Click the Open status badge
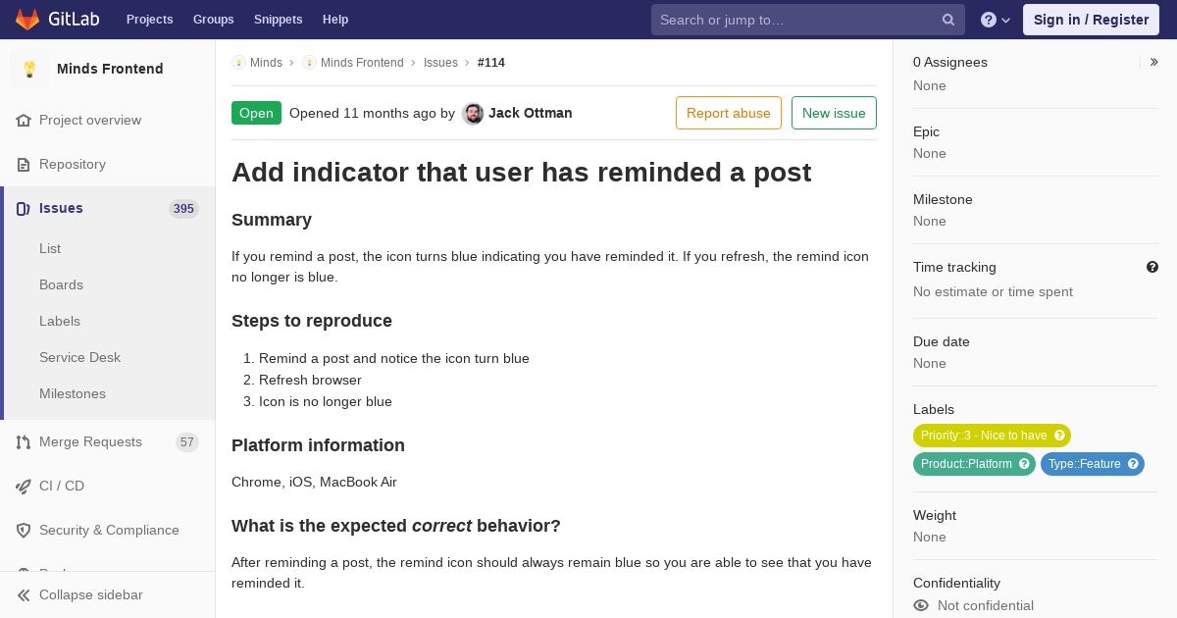The height and width of the screenshot is (618, 1177). click(x=256, y=113)
